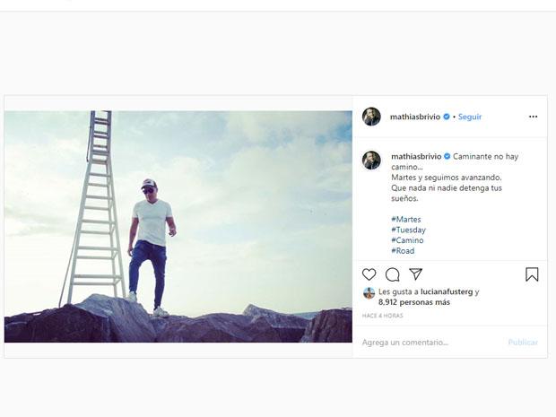Screen dimensions: 556x417
Task: Like the post with the heart icon
Action: coord(369,274)
